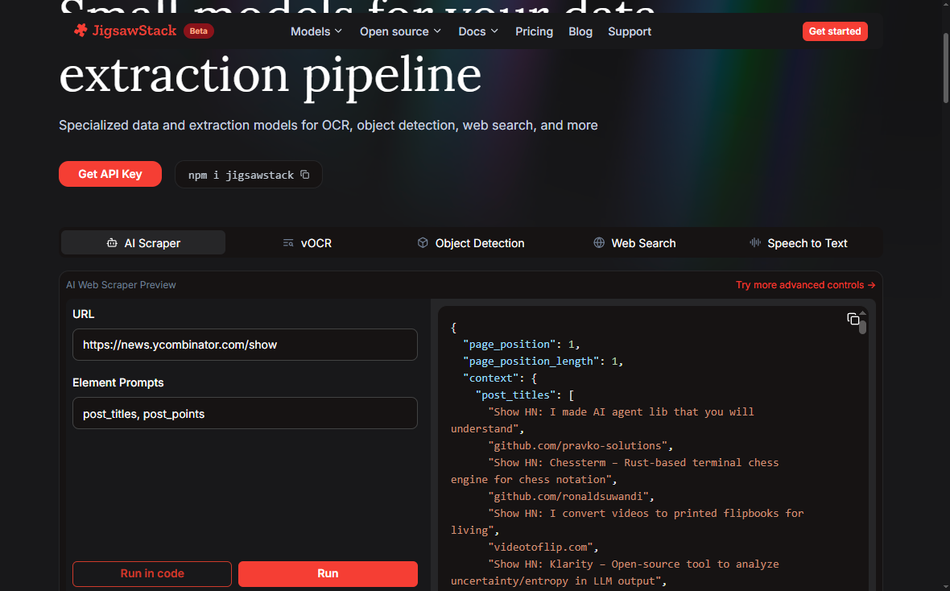Expand the Models dropdown menu

(x=316, y=31)
